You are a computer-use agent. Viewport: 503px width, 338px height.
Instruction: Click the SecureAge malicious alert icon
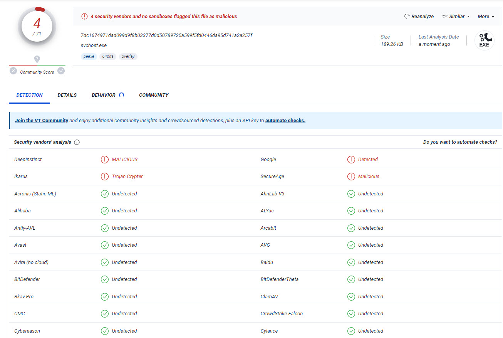[351, 177]
